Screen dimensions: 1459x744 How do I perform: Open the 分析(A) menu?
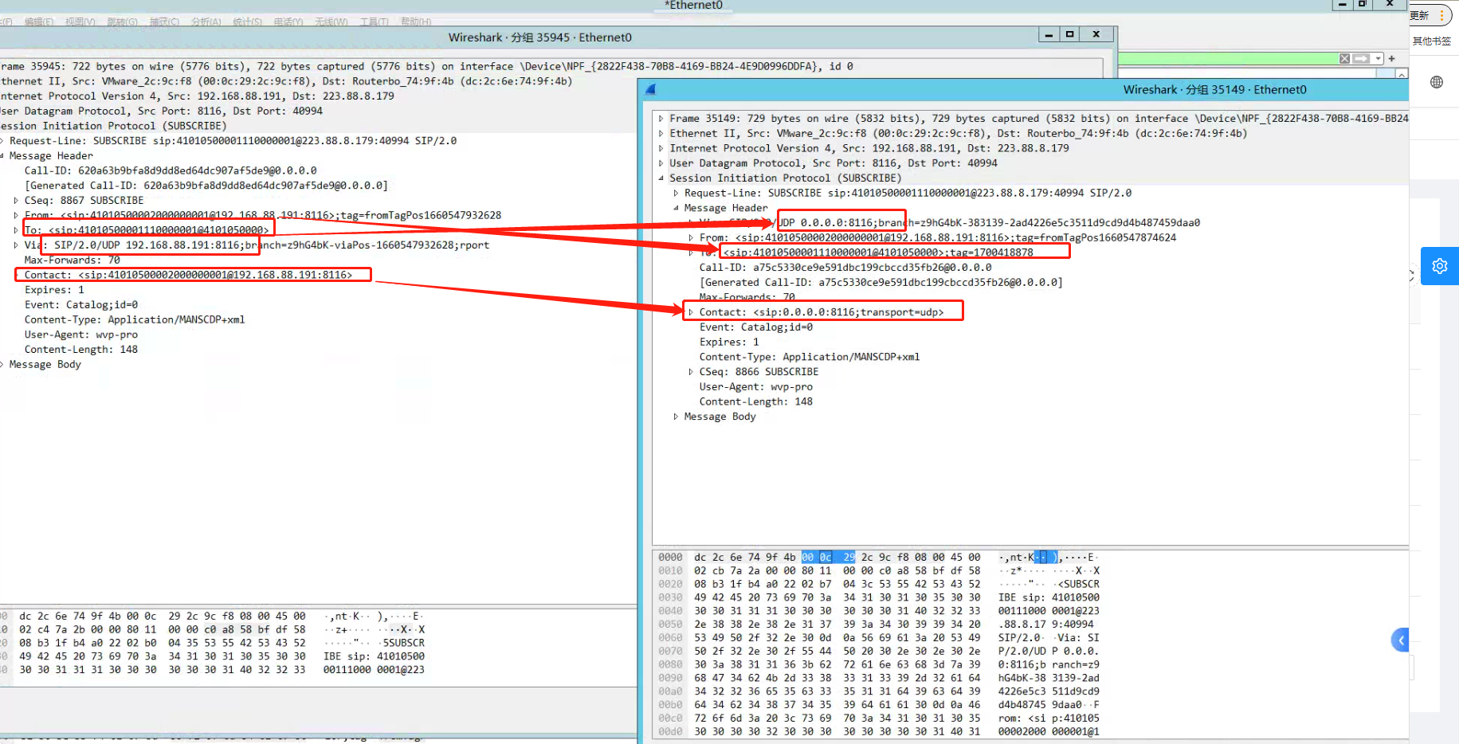pyautogui.click(x=206, y=22)
